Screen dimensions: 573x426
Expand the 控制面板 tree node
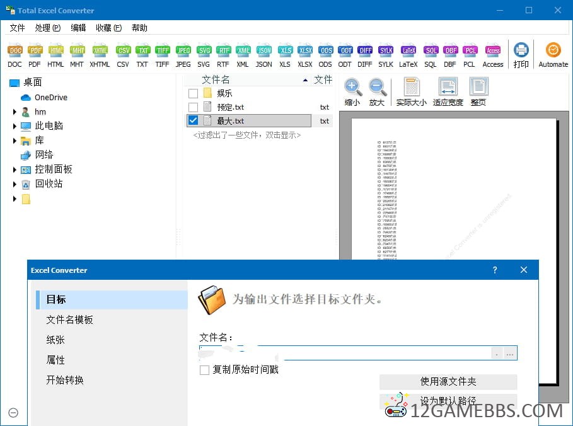pos(14,170)
